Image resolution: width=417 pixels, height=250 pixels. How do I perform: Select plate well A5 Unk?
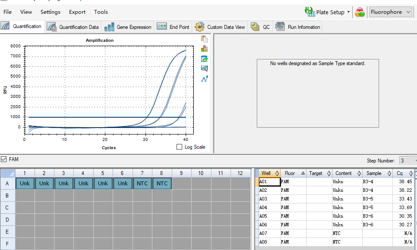click(103, 183)
